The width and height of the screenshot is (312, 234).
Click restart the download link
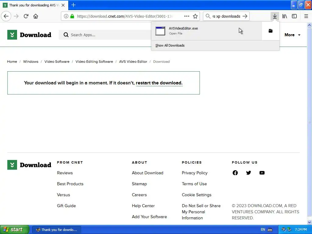point(159,83)
